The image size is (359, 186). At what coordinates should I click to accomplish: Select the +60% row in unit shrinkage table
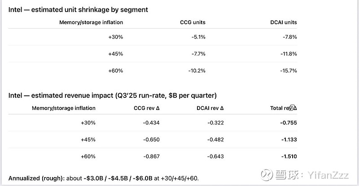point(115,70)
